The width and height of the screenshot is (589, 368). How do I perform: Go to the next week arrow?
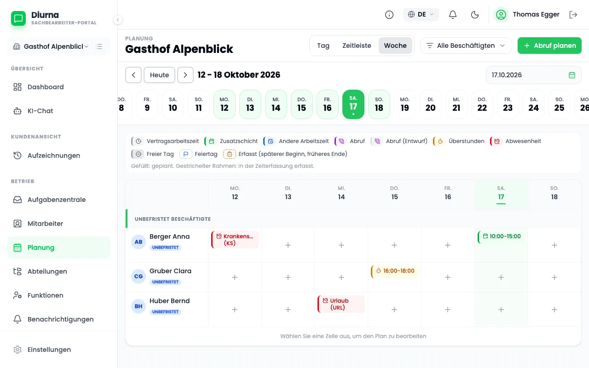[185, 75]
